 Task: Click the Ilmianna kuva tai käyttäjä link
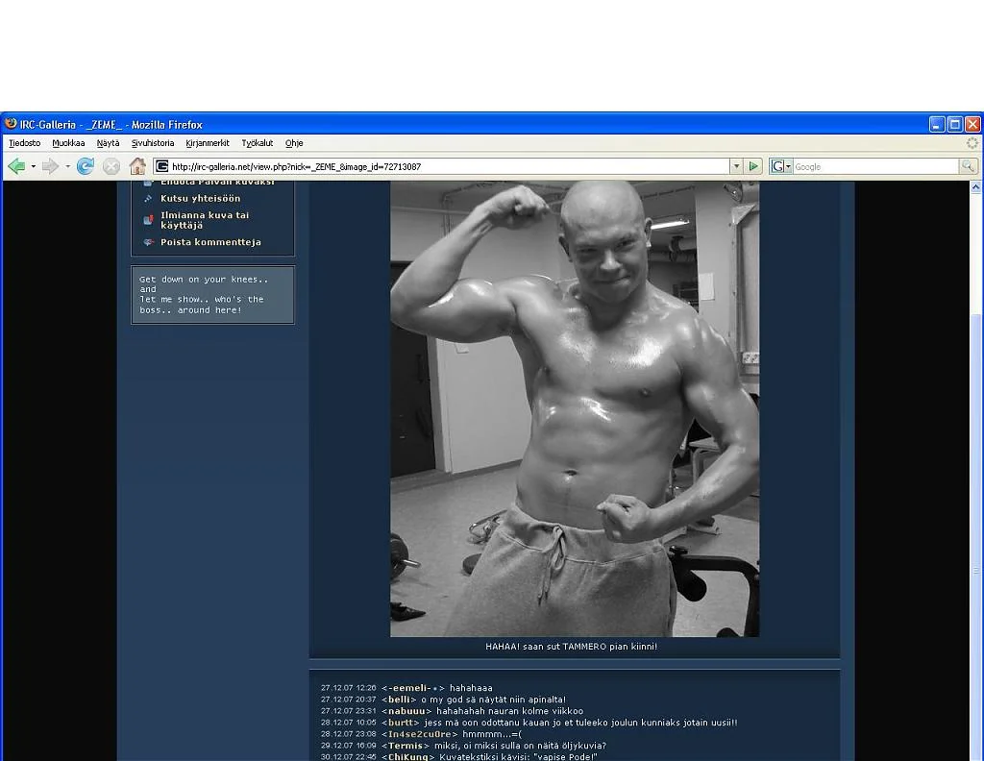[x=204, y=220]
